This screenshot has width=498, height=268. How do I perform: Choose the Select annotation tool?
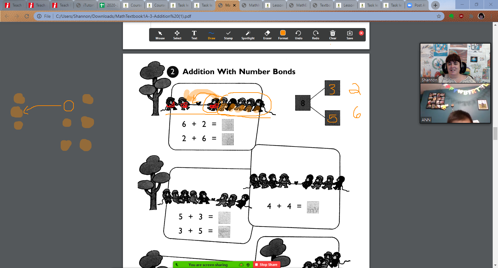[x=177, y=35]
